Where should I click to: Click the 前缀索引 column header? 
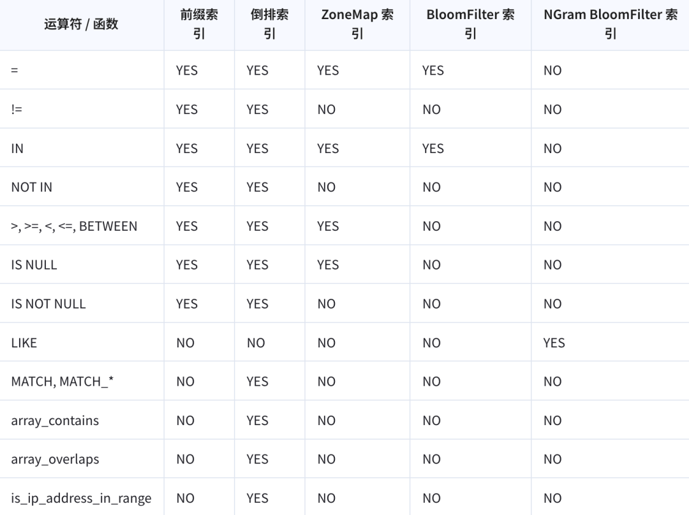(x=199, y=25)
